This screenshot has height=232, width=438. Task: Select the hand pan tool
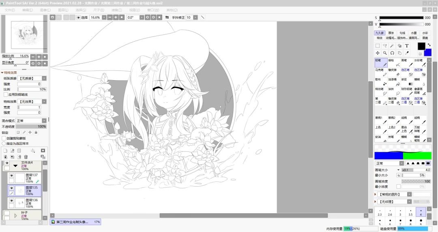coord(399,53)
